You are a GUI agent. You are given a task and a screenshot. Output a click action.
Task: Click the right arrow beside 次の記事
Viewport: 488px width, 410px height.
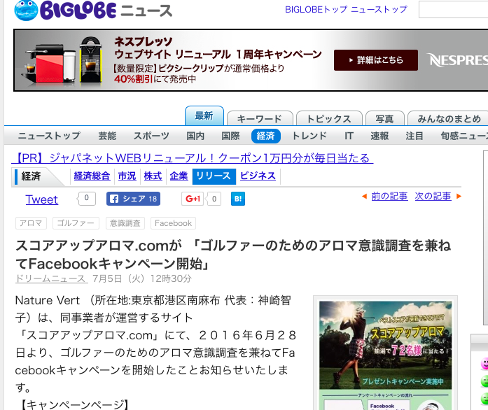click(459, 197)
